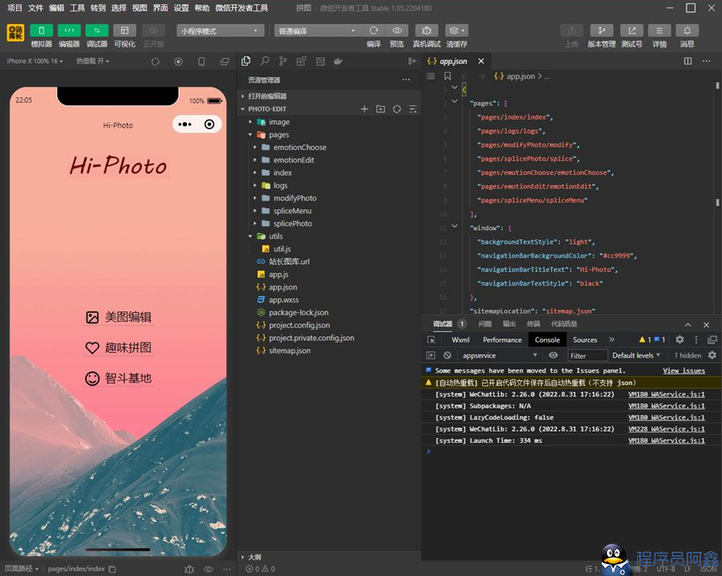The width and height of the screenshot is (722, 576).
Task: Toggle the 模拟器 simulator panel button
Action: (42, 30)
